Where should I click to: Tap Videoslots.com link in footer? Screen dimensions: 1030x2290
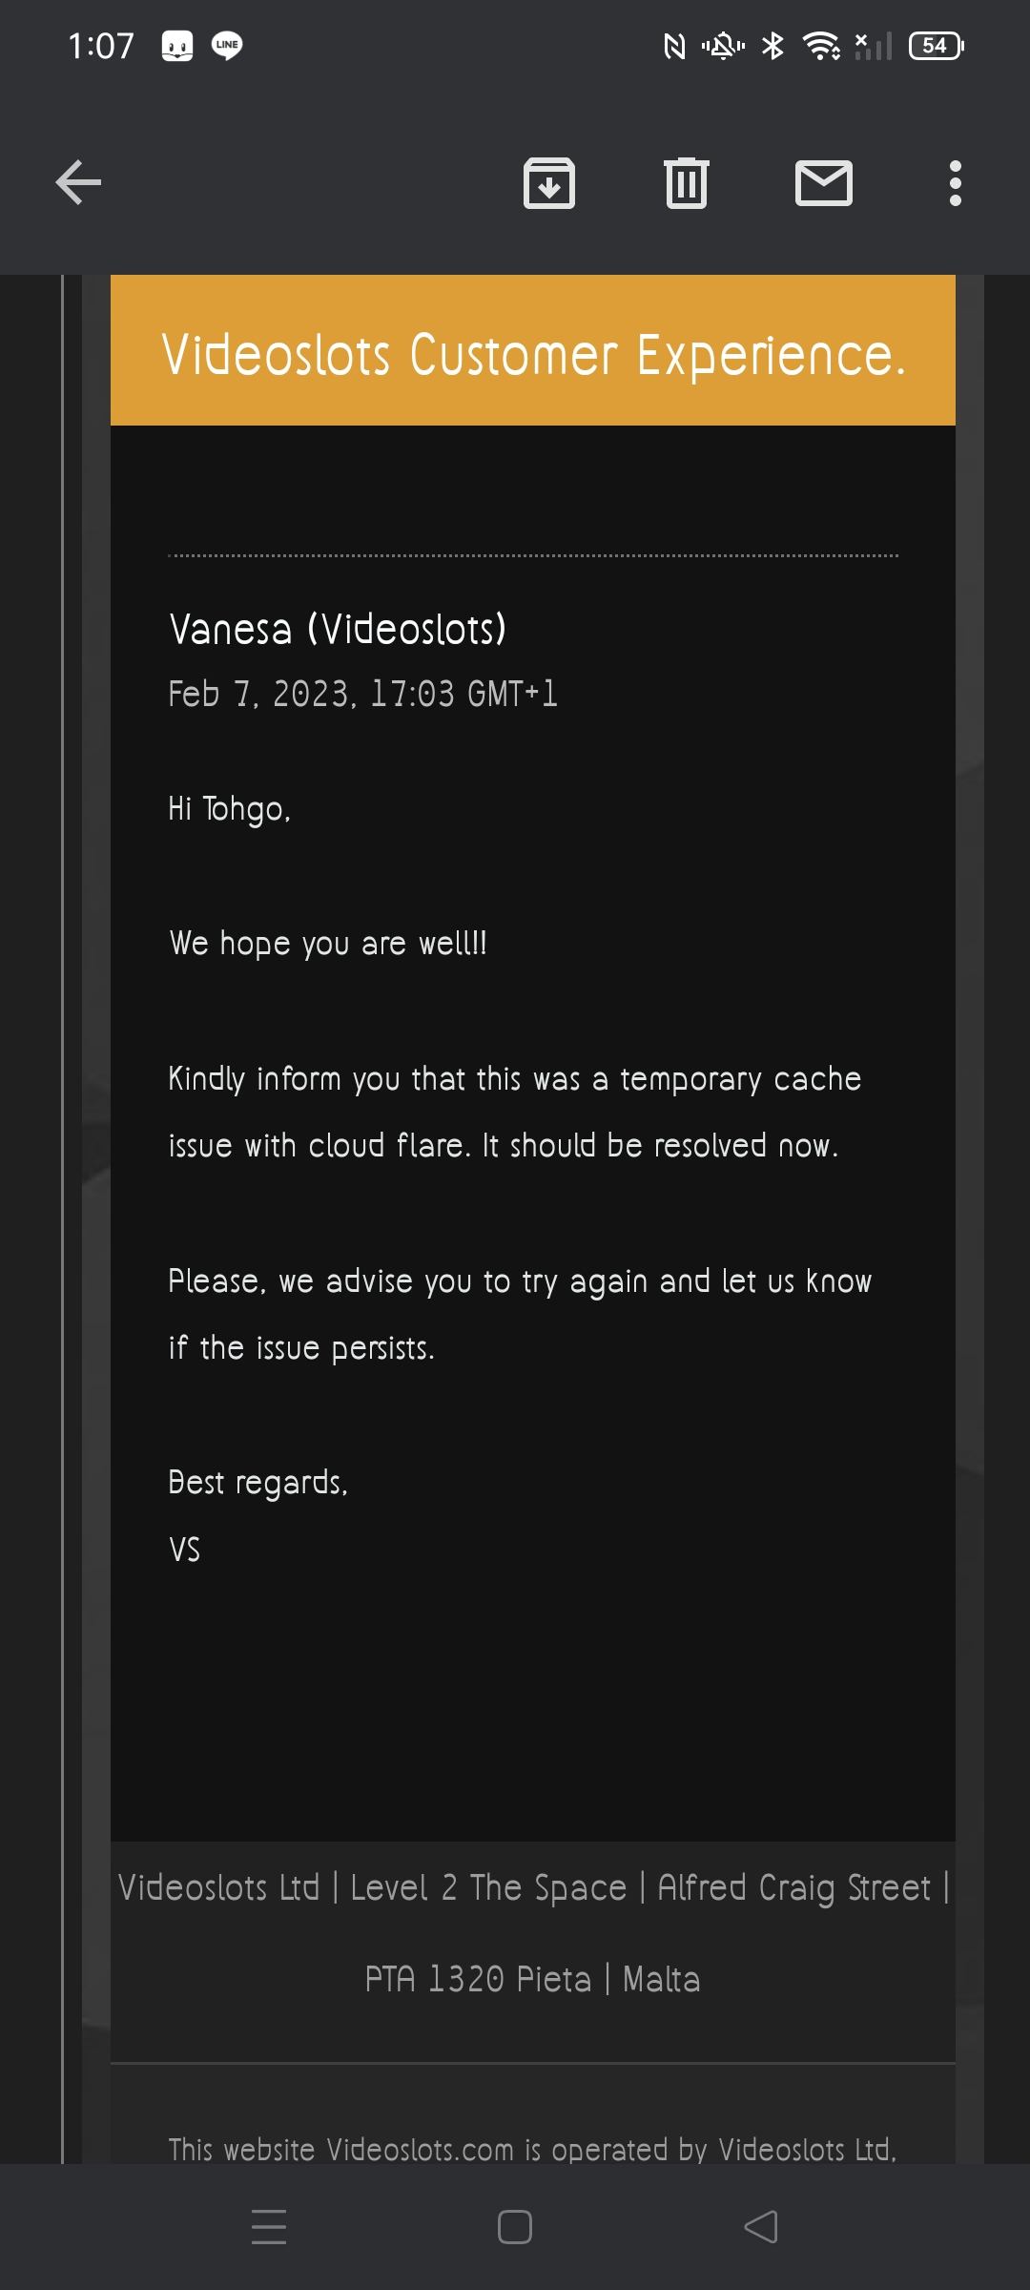420,2149
